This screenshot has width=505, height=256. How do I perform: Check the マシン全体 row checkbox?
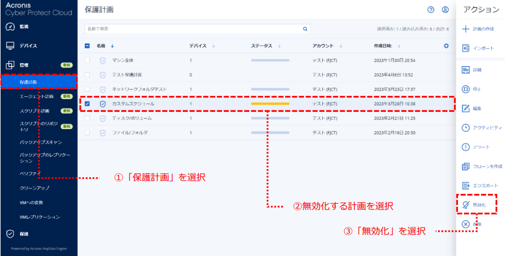pos(87,60)
